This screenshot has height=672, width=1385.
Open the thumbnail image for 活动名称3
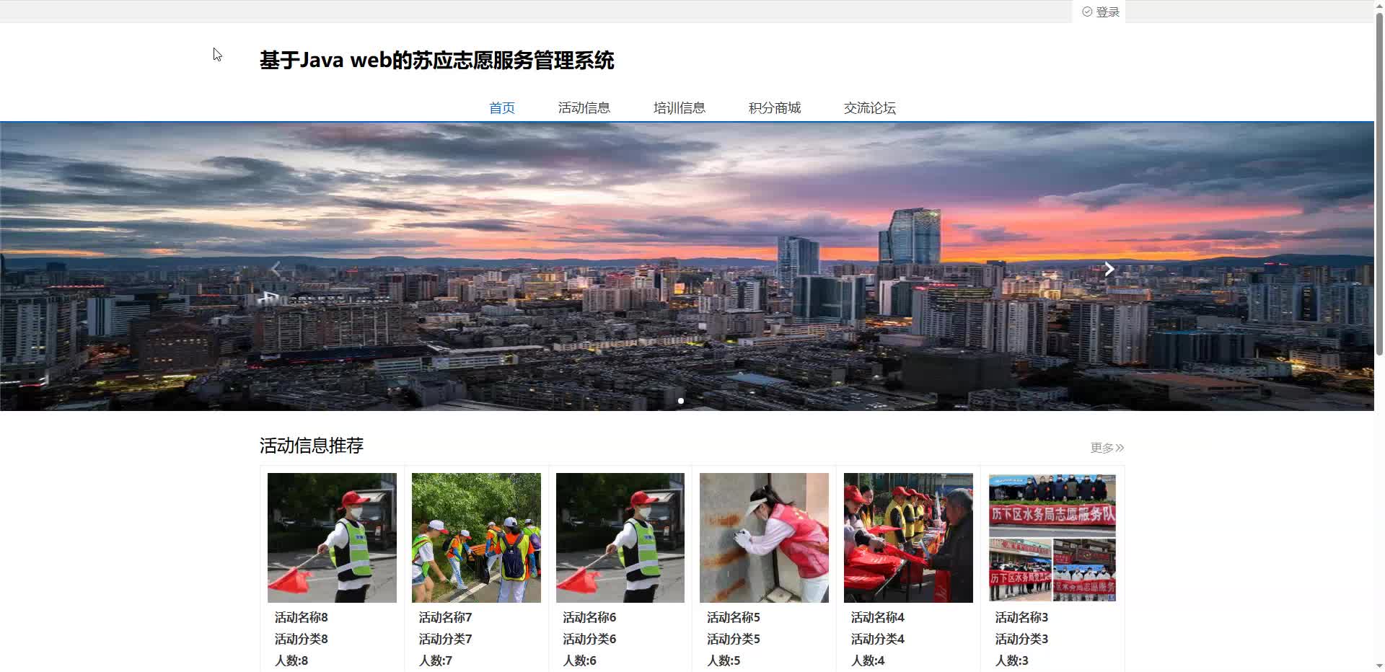click(1052, 538)
